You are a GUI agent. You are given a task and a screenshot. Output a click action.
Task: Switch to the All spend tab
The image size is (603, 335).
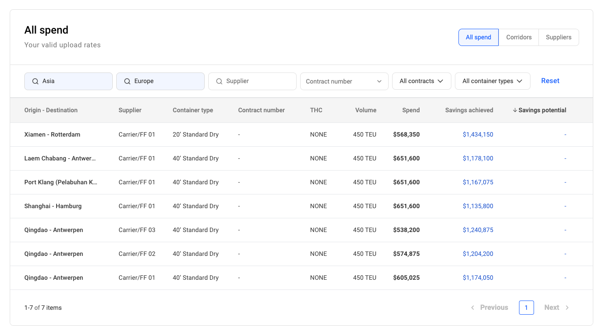[x=478, y=37]
